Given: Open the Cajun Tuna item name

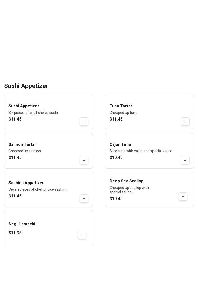Looking at the screenshot, I should (x=120, y=145).
